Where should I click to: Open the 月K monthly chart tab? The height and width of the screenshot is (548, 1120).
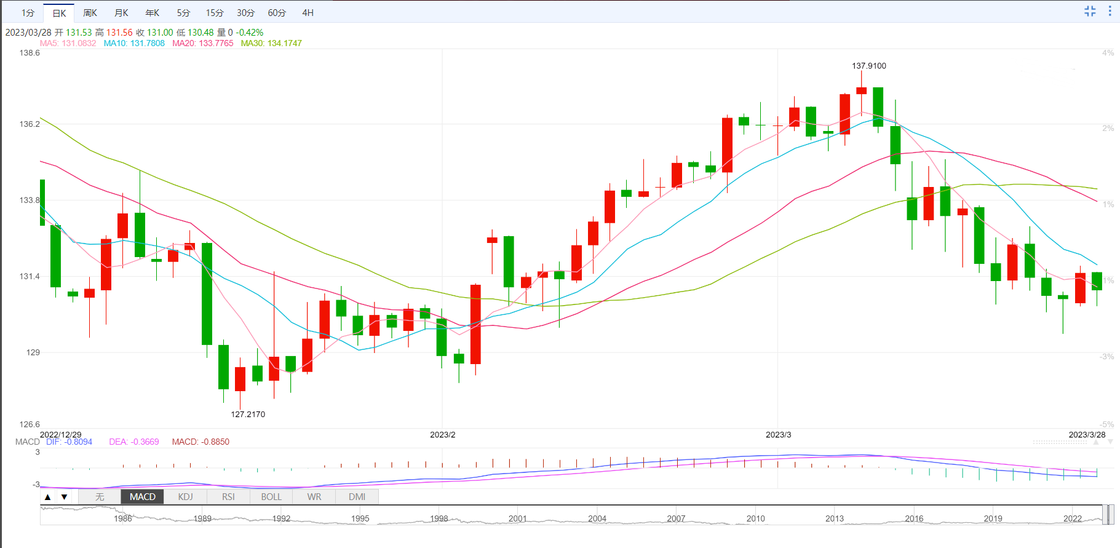pyautogui.click(x=122, y=13)
